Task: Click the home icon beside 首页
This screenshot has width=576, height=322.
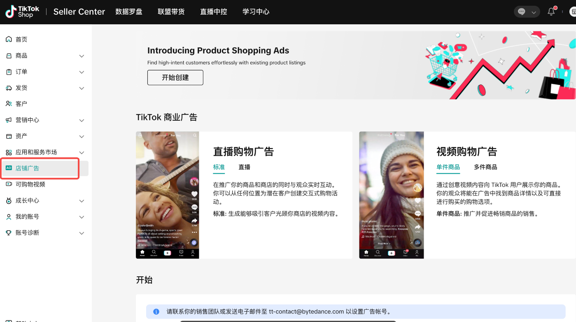Action: coord(9,39)
